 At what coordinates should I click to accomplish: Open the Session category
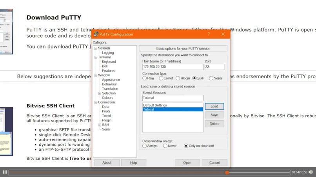tap(104, 48)
